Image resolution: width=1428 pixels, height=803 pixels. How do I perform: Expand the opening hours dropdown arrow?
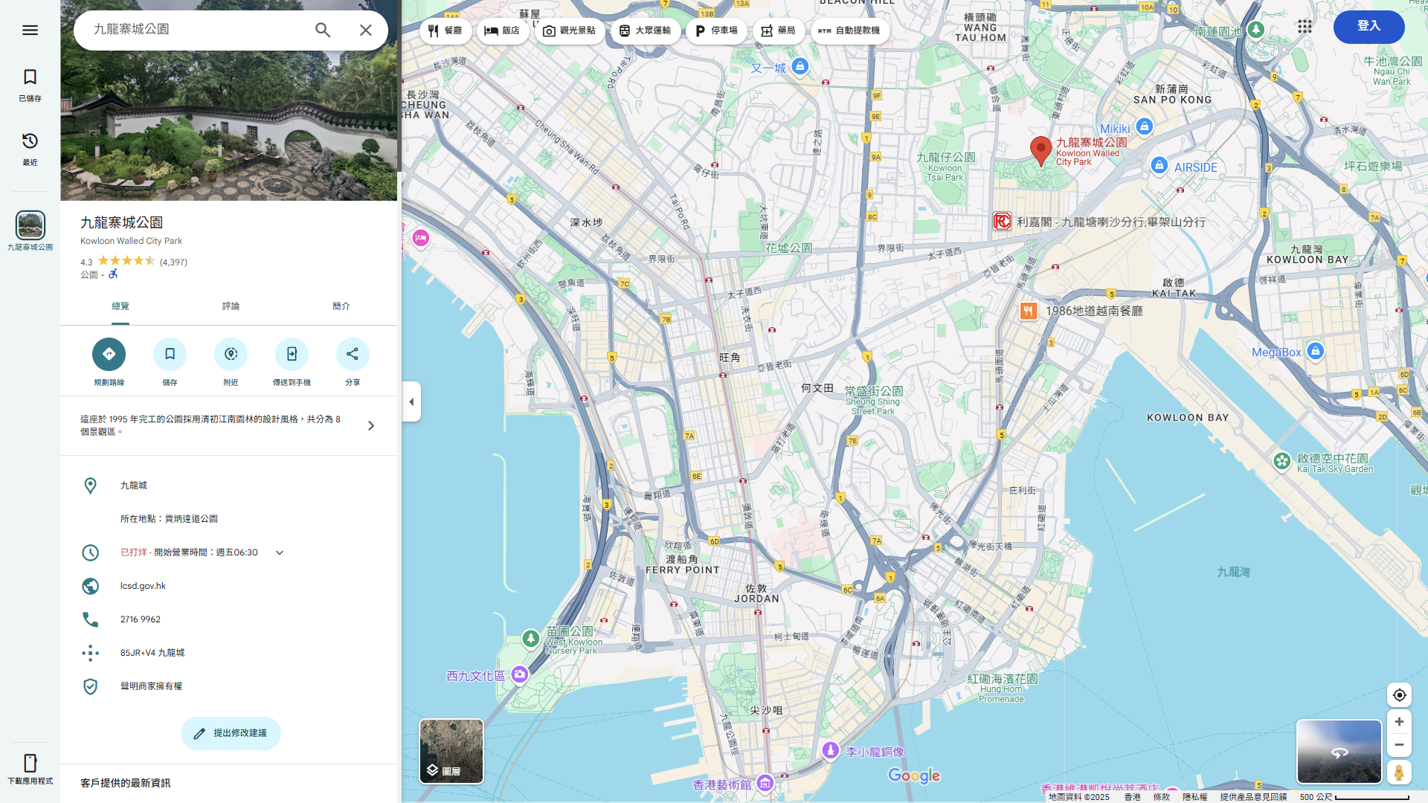[280, 552]
